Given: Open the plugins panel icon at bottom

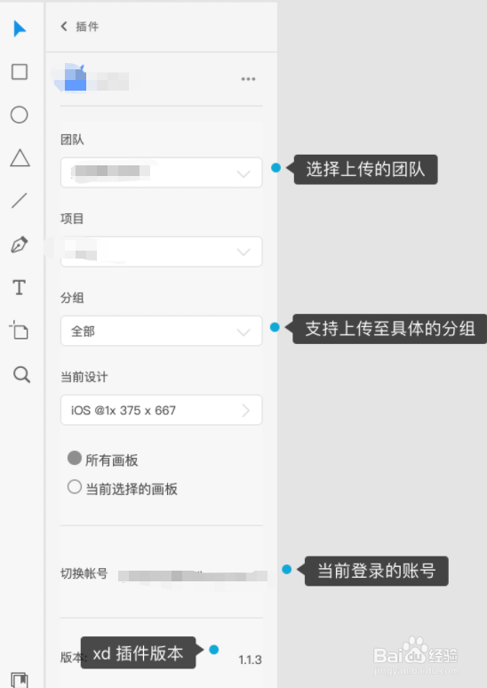Looking at the screenshot, I should pos(20,680).
